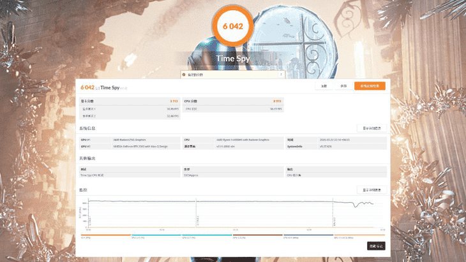Click the dark hide markers button below the chart
466x262 pixels.
(x=376, y=246)
